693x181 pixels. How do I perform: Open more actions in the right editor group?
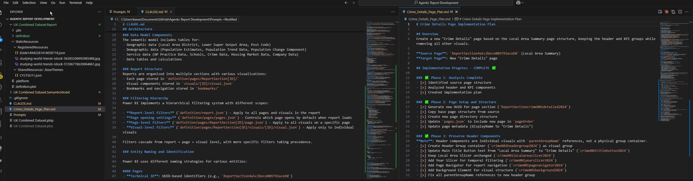[687, 12]
